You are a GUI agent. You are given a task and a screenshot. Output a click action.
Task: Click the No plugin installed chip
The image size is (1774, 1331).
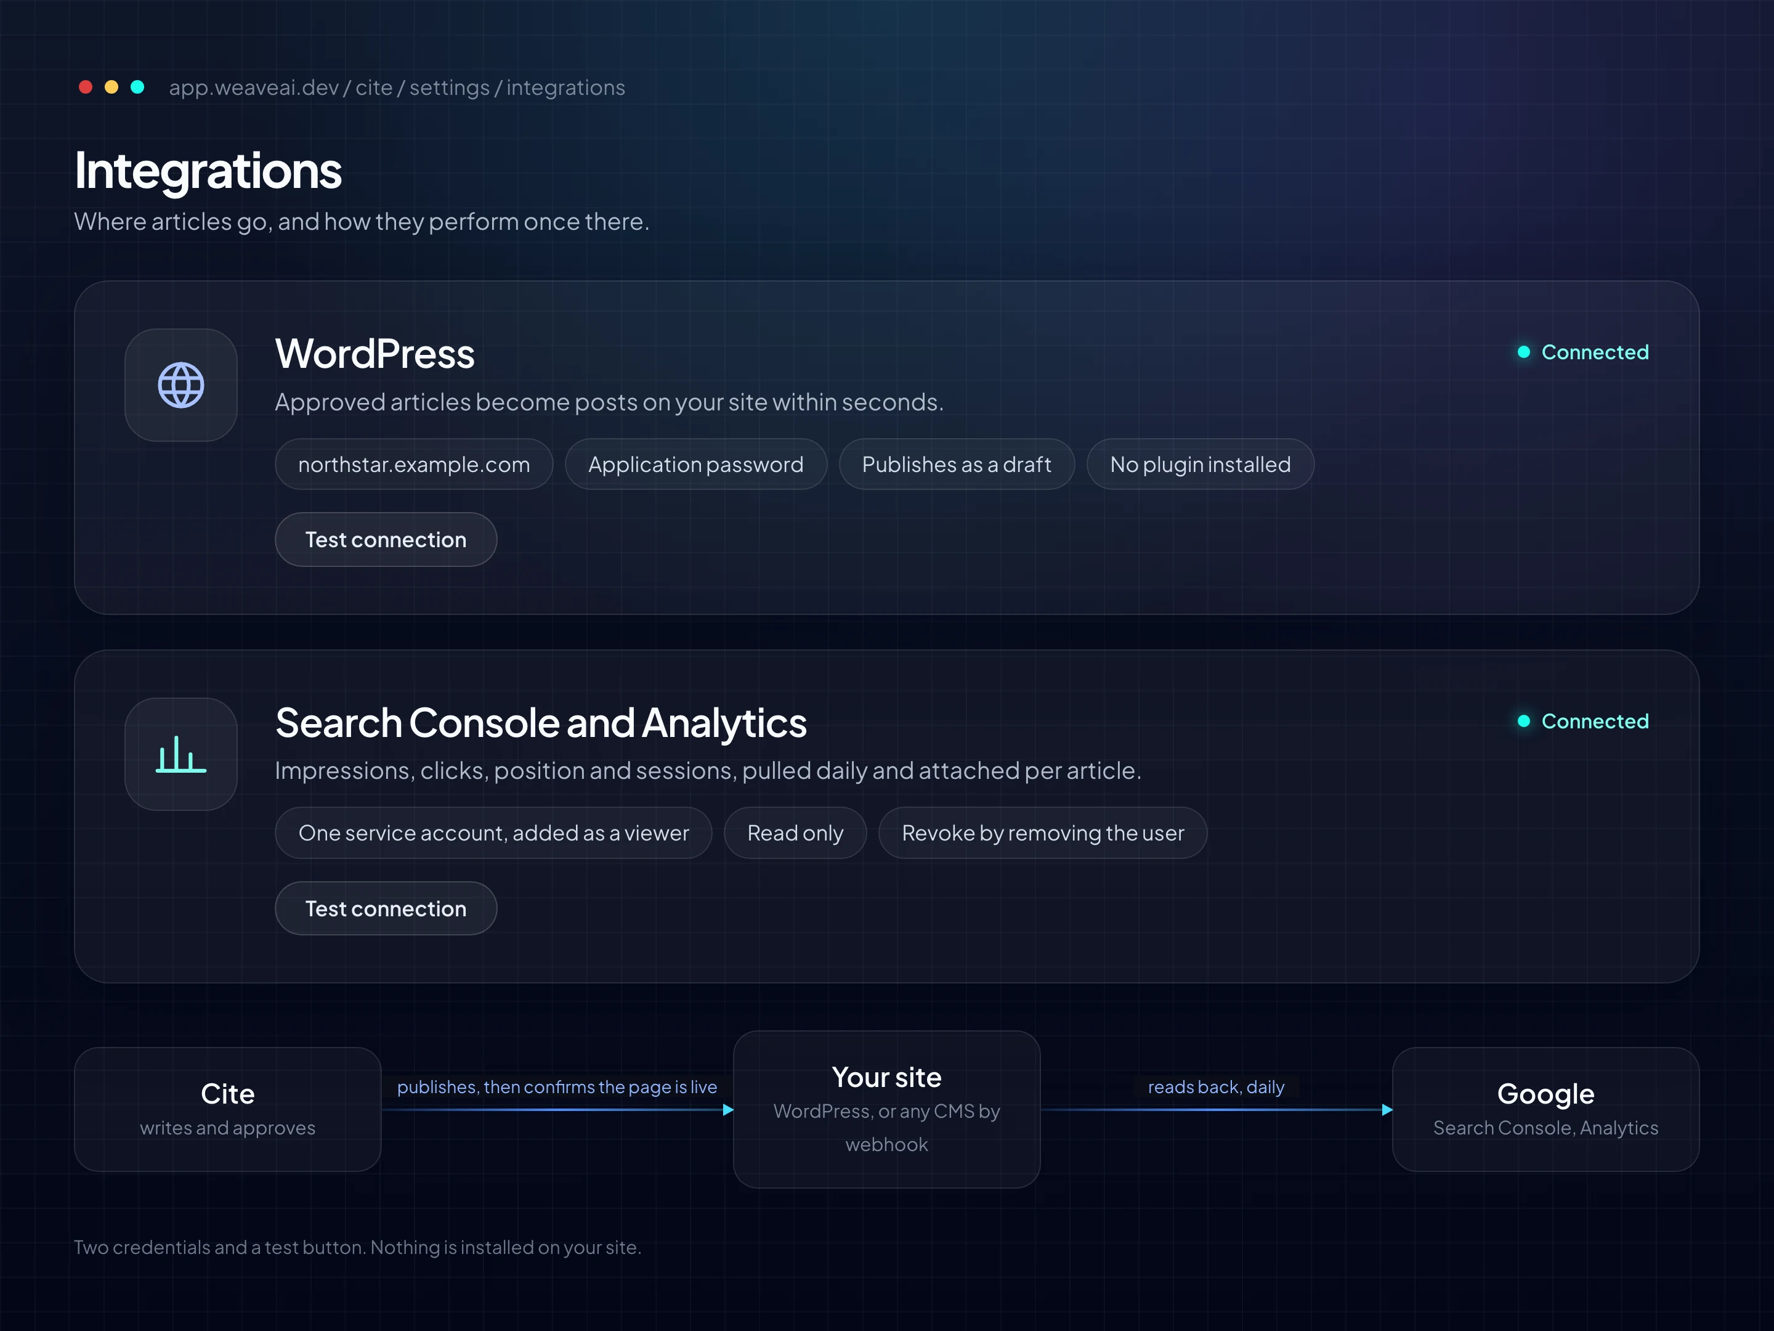tap(1200, 465)
